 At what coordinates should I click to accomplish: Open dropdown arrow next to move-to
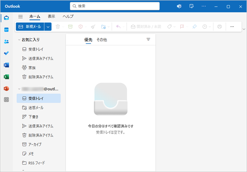point(109,27)
